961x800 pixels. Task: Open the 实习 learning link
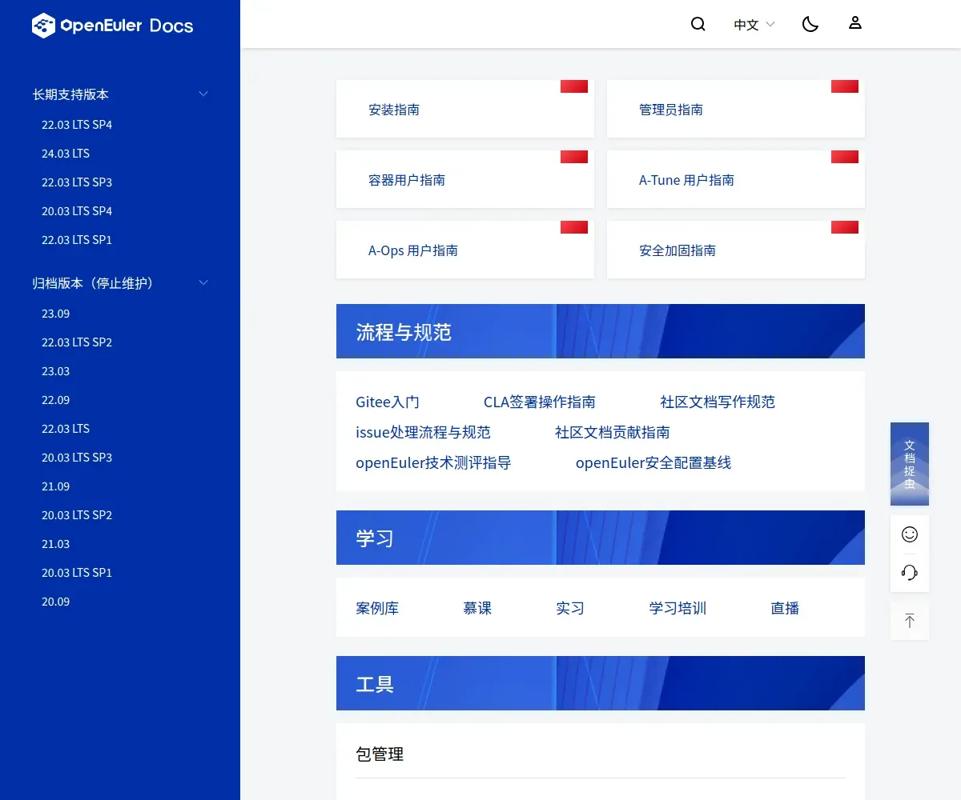pos(570,608)
